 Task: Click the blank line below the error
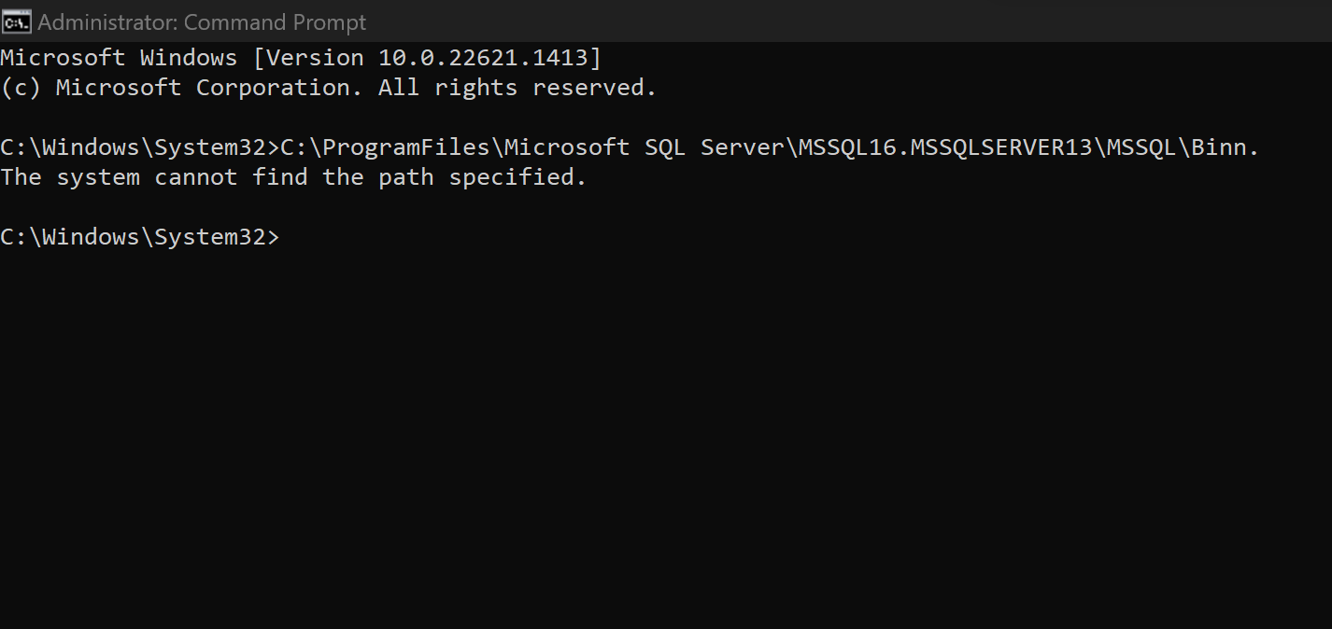pos(666,207)
